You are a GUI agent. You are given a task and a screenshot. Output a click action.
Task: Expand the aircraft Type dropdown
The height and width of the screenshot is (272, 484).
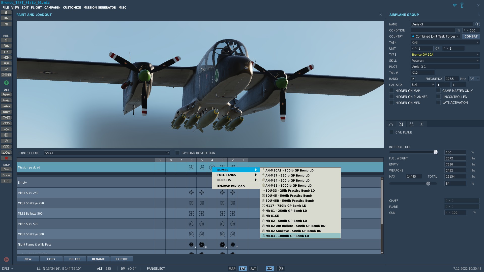(x=445, y=55)
